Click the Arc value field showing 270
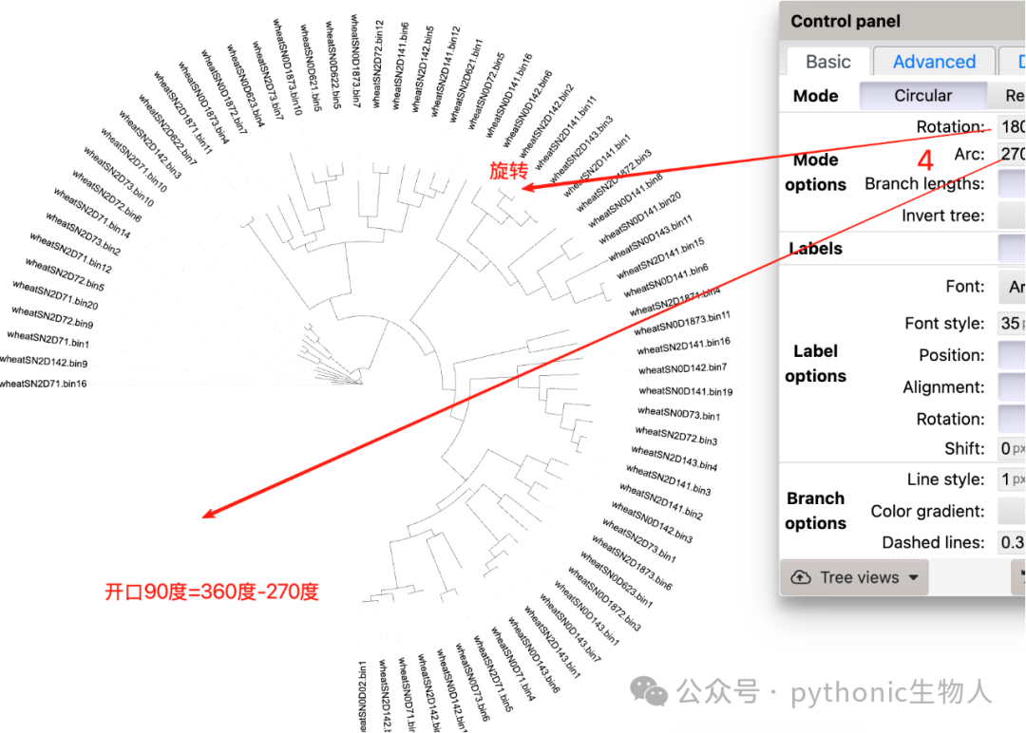 1012,154
